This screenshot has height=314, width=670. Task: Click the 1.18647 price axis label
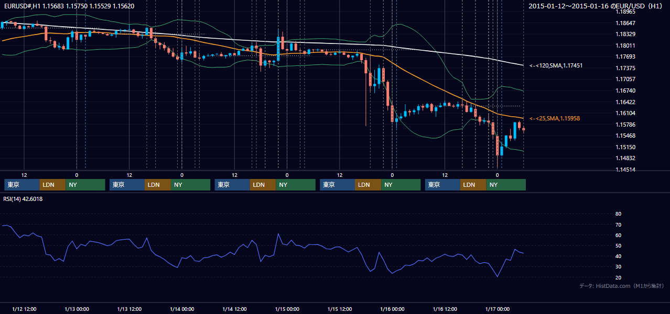(x=625, y=23)
